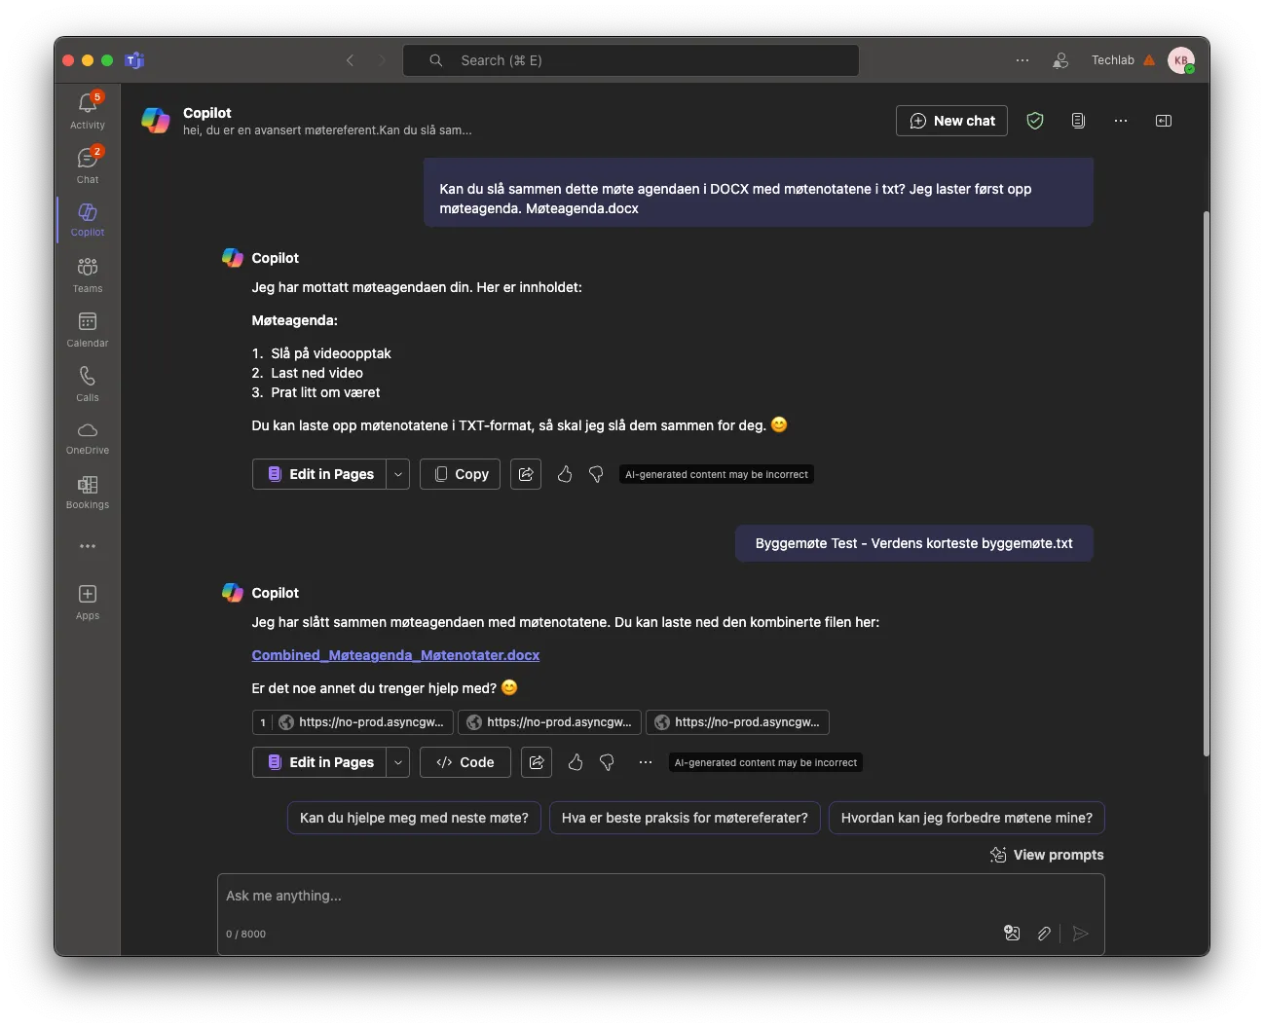Start a New chat
1264x1028 pixels.
coord(952,121)
